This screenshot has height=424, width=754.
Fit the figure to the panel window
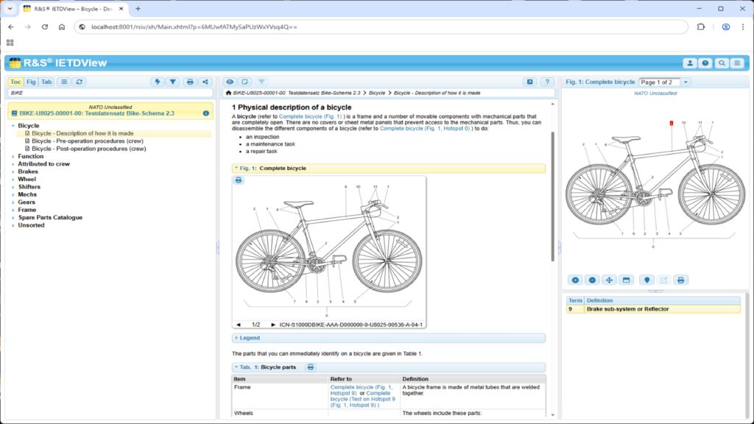click(x=627, y=280)
